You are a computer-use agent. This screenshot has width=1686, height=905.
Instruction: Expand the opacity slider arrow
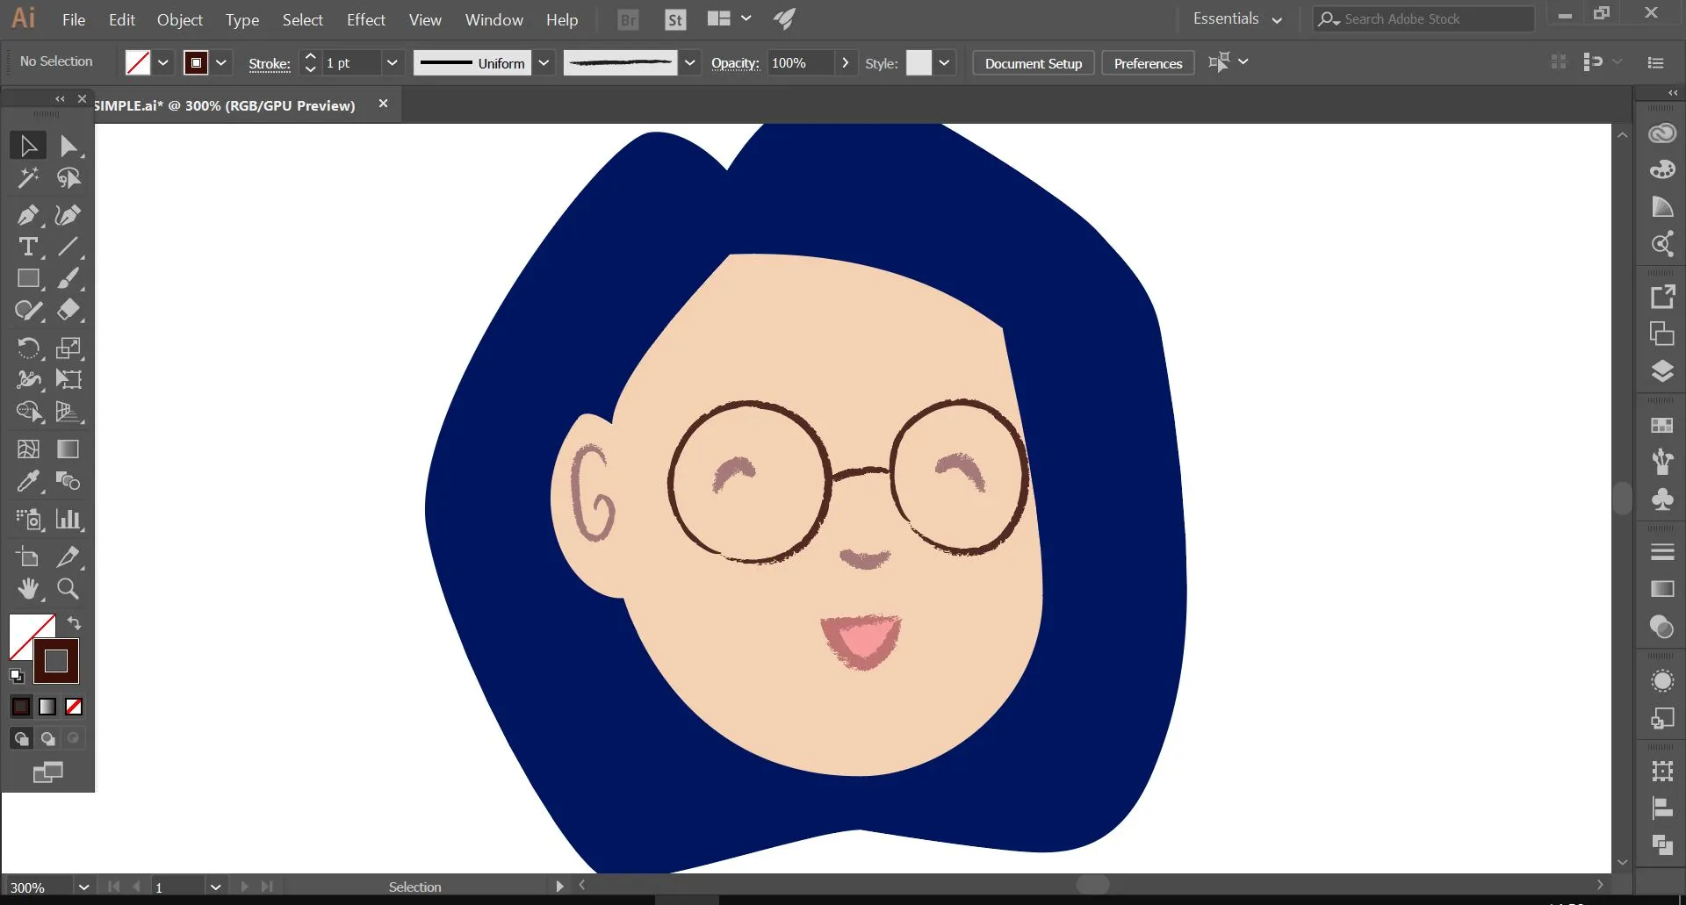[845, 62]
